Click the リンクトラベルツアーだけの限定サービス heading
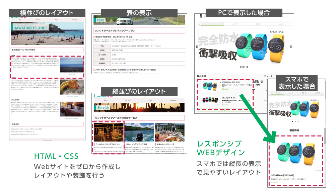This screenshot has height=194, width=335. [x=139, y=118]
